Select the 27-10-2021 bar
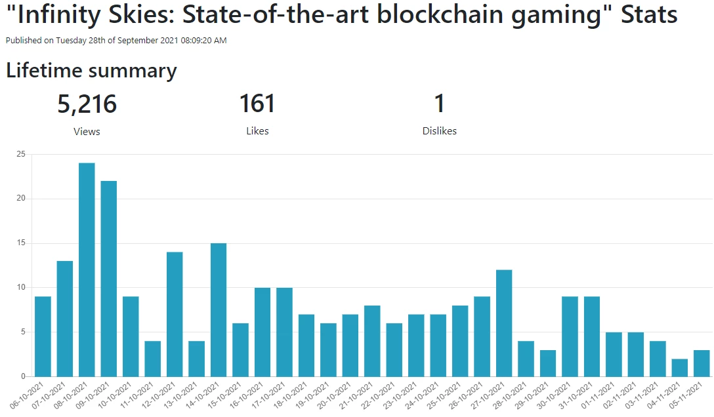This screenshot has height=417, width=714. [x=504, y=323]
